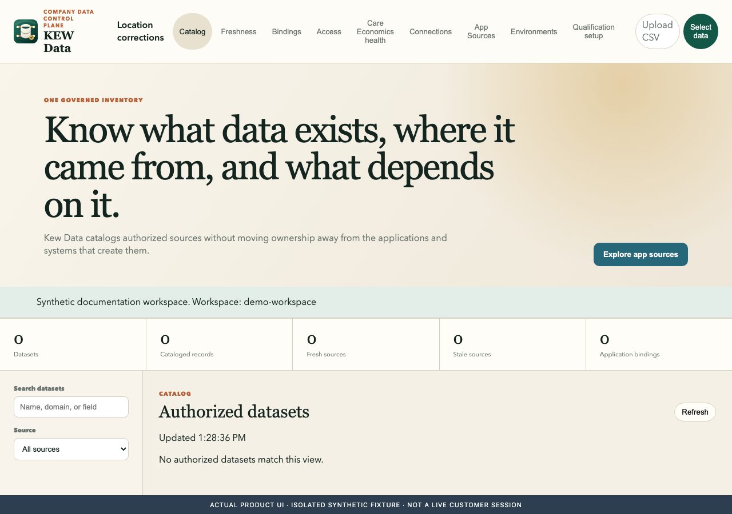
Task: Click the Cataloged records stat
Action: 219,344
